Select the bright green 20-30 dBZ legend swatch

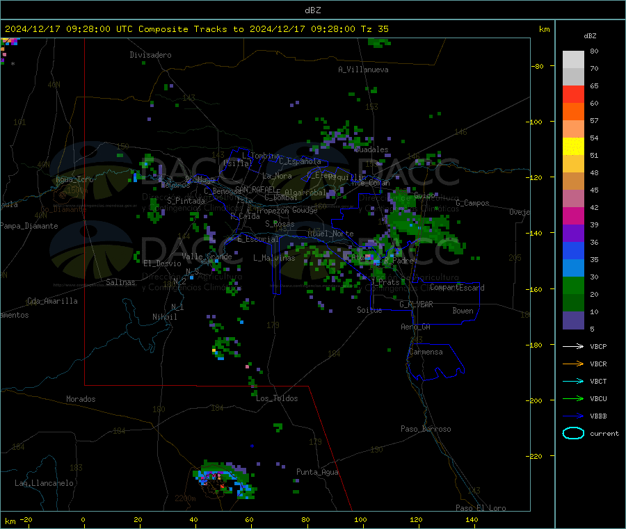(573, 285)
